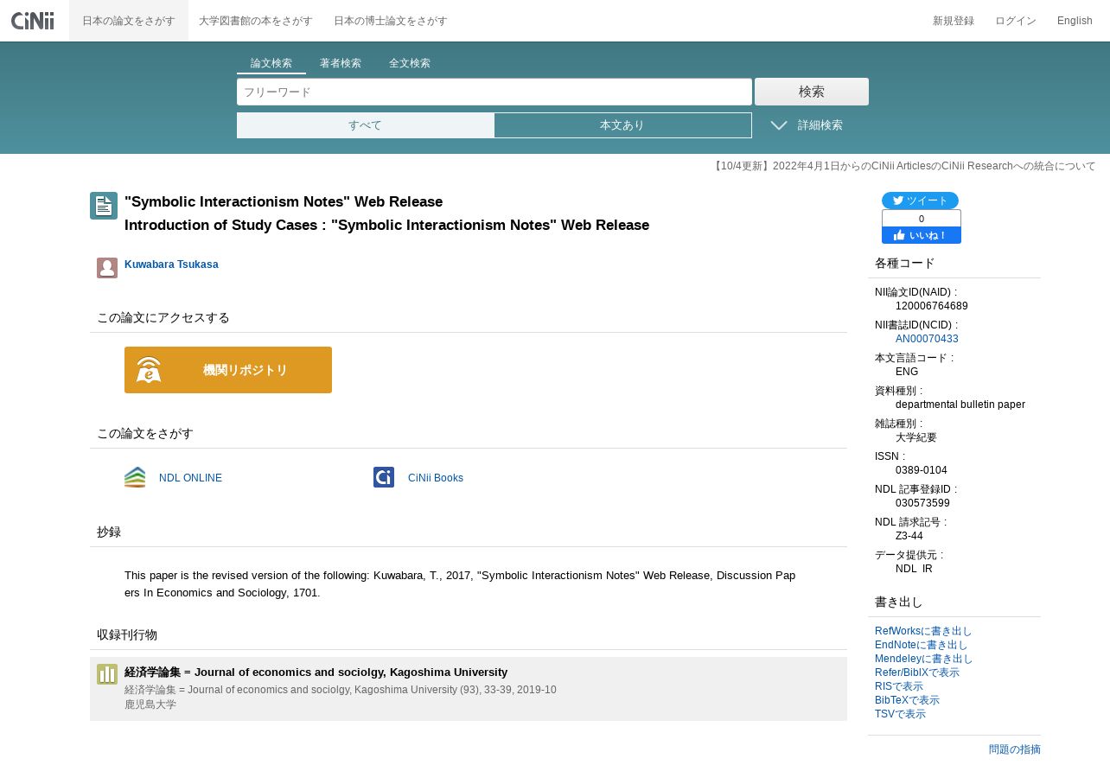
Task: Show RISで表示
Action: coord(899,686)
